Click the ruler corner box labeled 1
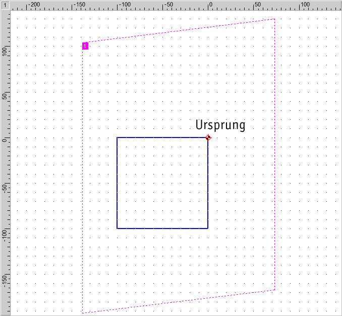342x316 pixels. [5, 5]
